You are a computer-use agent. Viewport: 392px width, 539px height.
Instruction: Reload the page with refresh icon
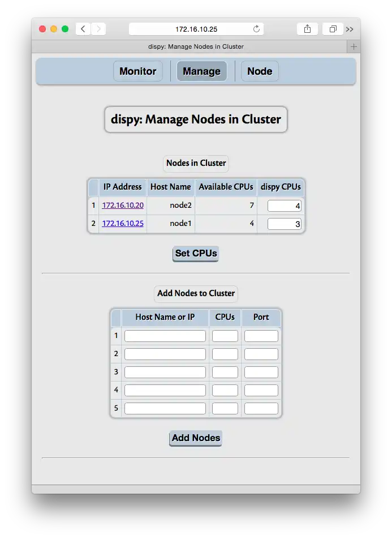coord(256,29)
